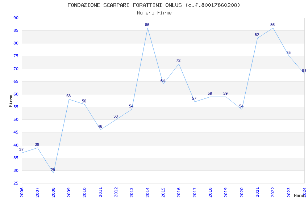Click the x-axis year label '2017'
The image size is (308, 199).
tap(195, 192)
